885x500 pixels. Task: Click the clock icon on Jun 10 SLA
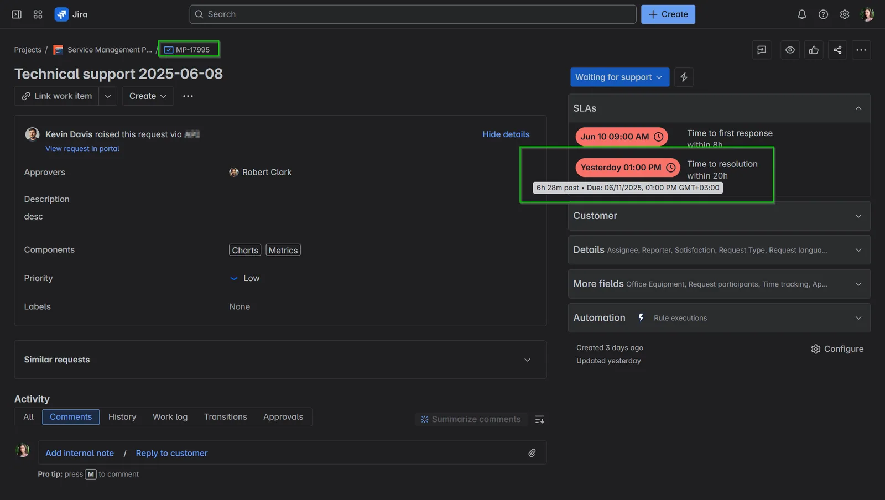(x=658, y=137)
